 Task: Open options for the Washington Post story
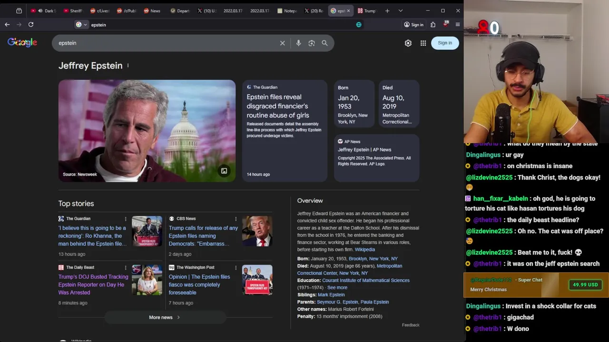coord(236,267)
